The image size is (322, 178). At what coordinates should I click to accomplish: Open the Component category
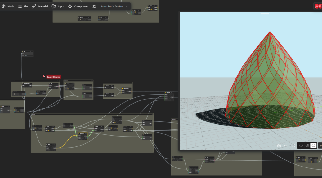[x=78, y=6]
